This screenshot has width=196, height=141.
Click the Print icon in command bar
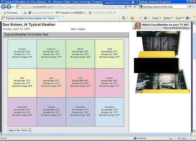click(145, 18)
